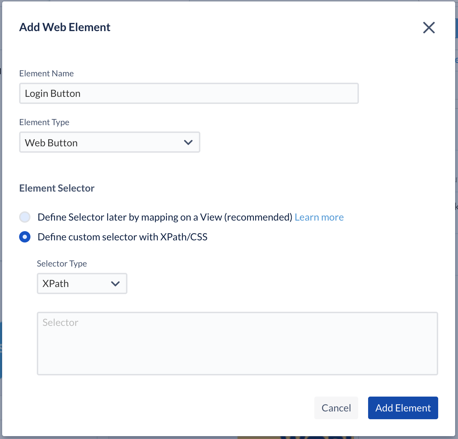Screen dimensions: 458x439
Task: Select the Define custom selector radio button
Action: [25, 237]
